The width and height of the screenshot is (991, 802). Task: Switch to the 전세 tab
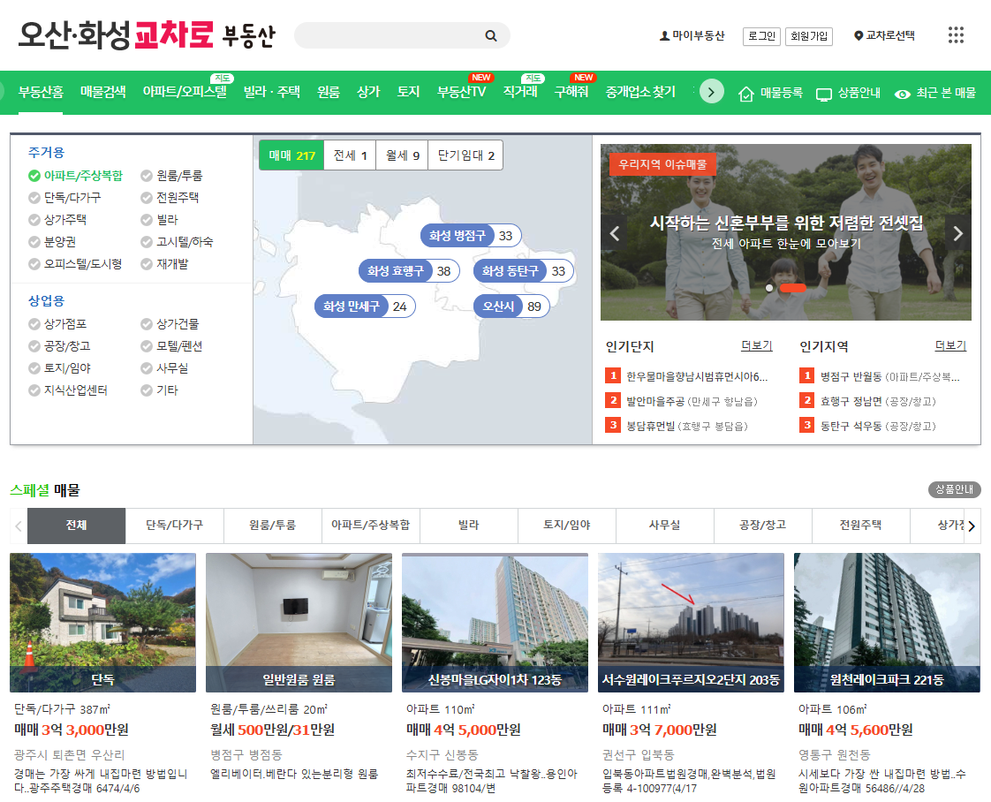tap(349, 155)
